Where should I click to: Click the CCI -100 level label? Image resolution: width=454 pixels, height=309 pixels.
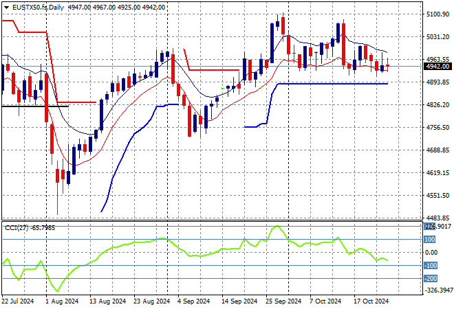429,266
